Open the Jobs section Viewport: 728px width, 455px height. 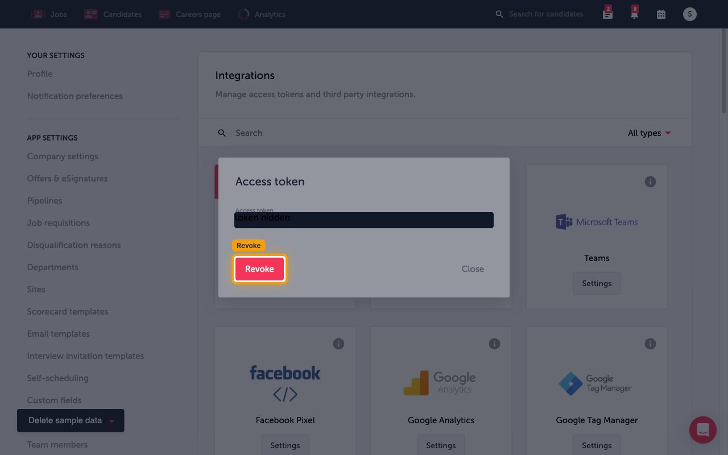pyautogui.click(x=59, y=14)
